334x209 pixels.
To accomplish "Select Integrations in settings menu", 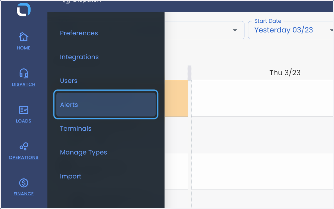I will (79, 57).
